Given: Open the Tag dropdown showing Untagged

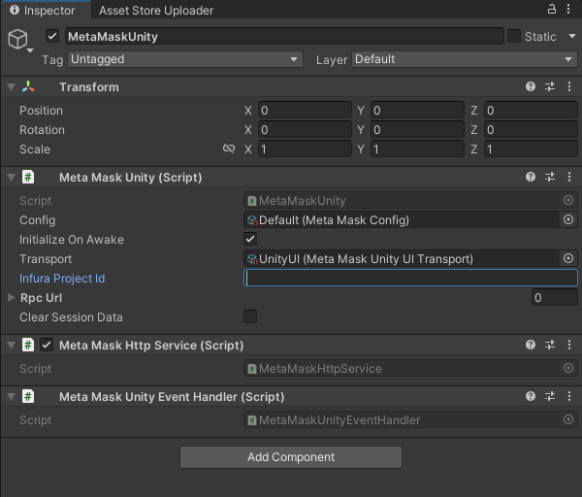Looking at the screenshot, I should (x=185, y=59).
